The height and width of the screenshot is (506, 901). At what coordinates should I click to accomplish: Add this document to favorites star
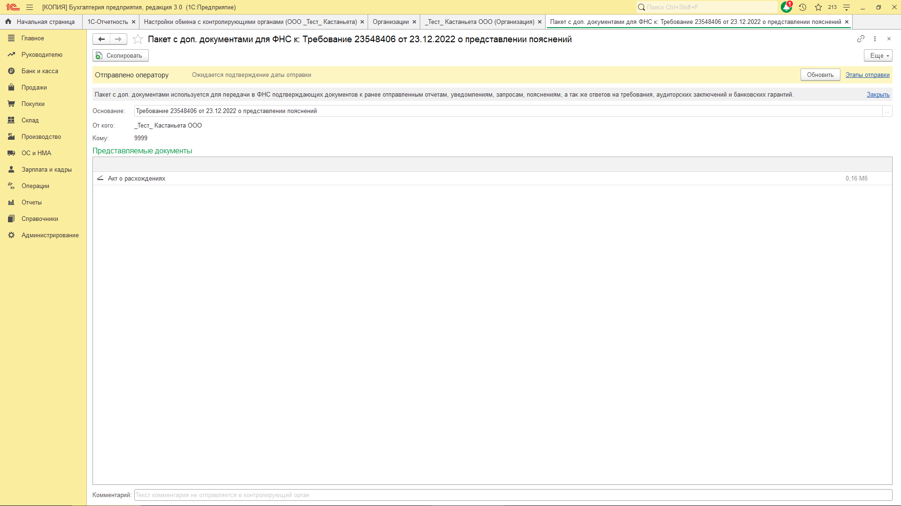[138, 39]
